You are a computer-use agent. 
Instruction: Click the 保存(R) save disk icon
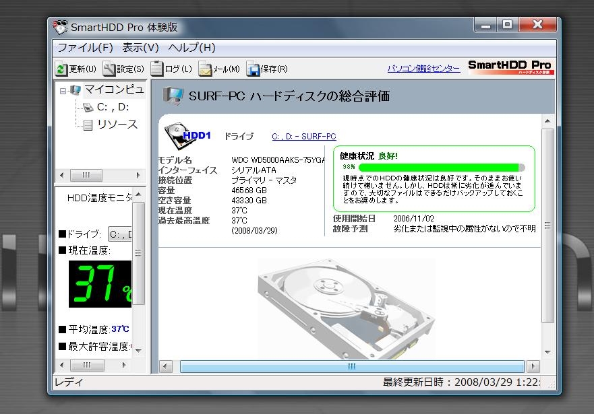253,69
